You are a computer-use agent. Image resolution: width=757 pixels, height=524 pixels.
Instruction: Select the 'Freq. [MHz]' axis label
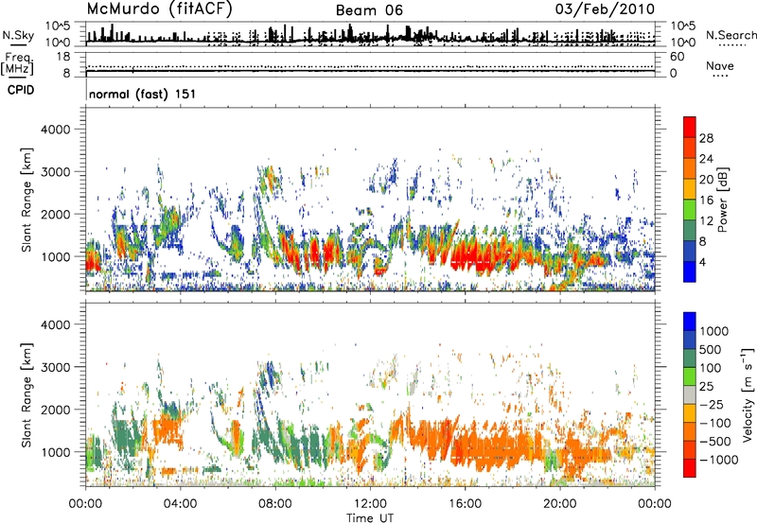(x=18, y=63)
